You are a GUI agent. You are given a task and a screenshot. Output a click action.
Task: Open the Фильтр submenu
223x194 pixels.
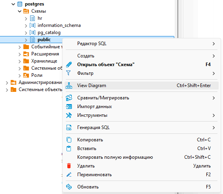point(141,73)
